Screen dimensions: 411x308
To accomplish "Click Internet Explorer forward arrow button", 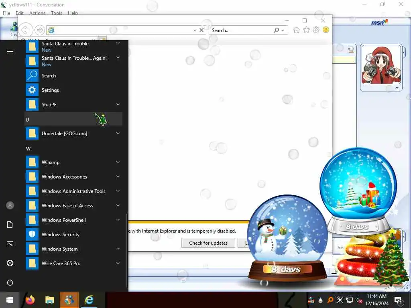I will pyautogui.click(x=40, y=30).
